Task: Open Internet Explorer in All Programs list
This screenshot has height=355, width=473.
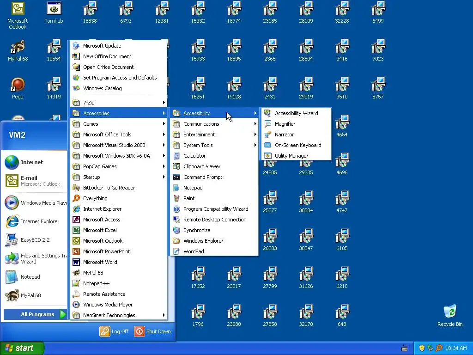Action: pos(118,209)
